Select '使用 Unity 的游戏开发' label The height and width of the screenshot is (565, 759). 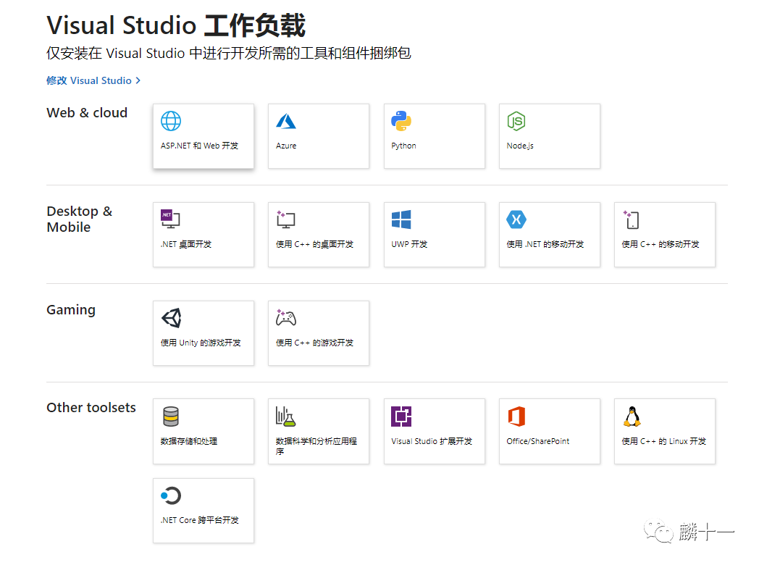coord(201,343)
